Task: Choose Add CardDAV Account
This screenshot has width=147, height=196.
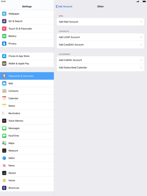Action: (100, 44)
